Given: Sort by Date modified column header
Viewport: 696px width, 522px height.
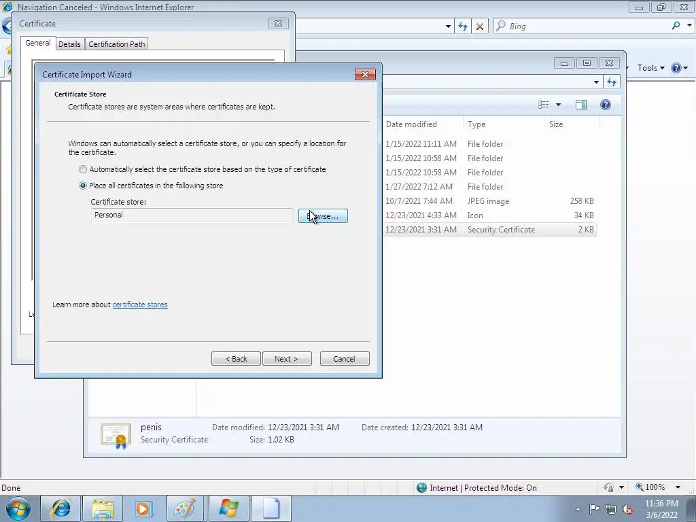Looking at the screenshot, I should click(x=411, y=124).
